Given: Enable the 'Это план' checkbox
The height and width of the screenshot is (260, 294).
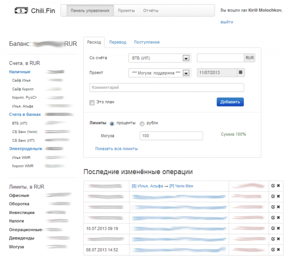Looking at the screenshot, I should (x=92, y=102).
